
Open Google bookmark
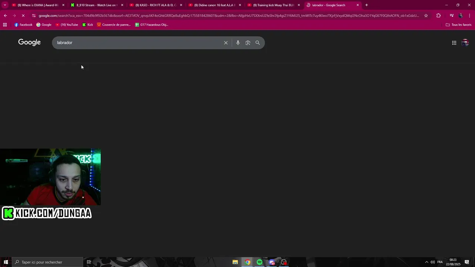(x=44, y=24)
